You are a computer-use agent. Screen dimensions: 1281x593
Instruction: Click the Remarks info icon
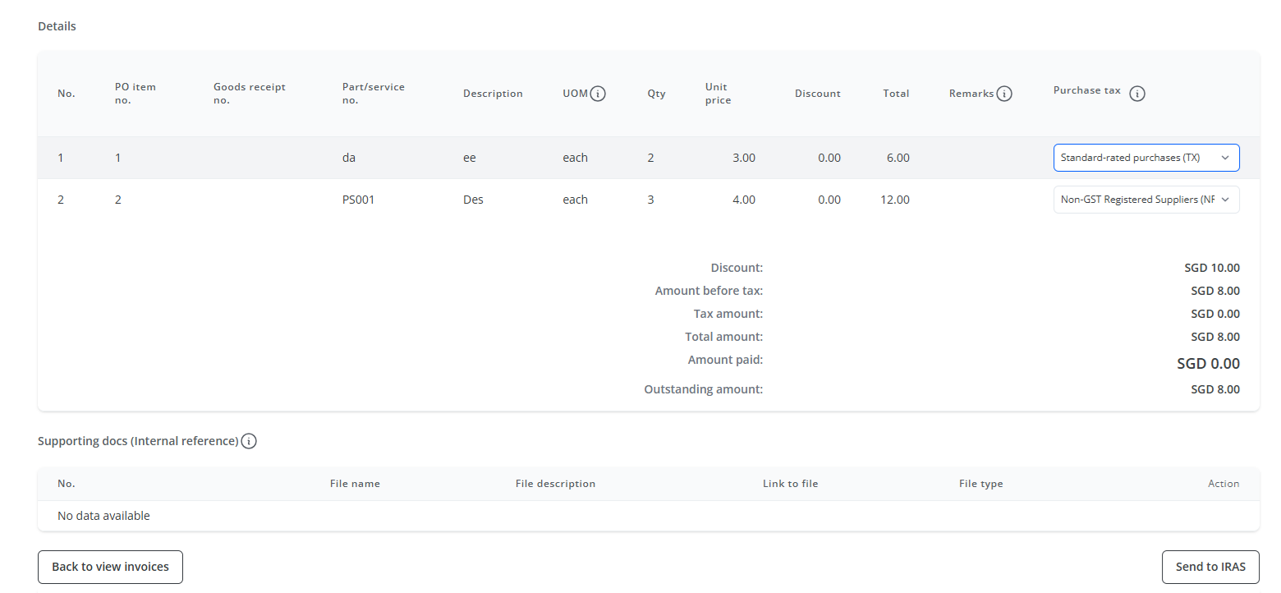click(x=1003, y=94)
